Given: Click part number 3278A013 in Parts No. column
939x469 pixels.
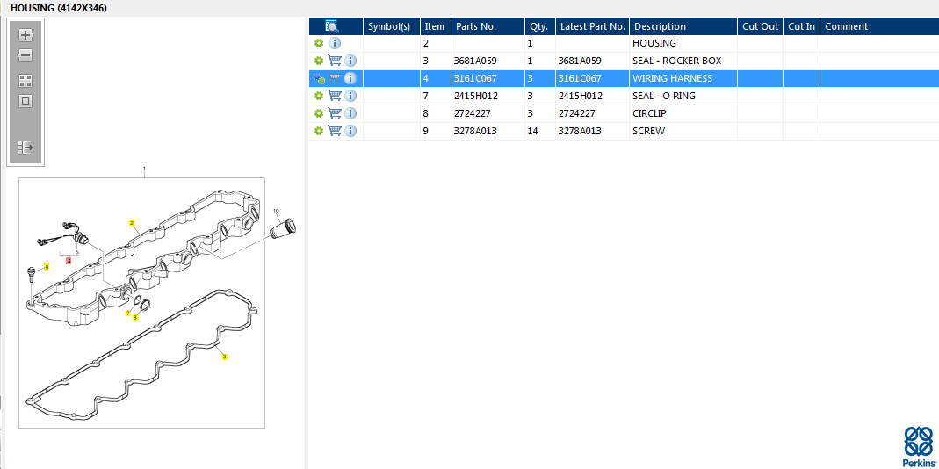Looking at the screenshot, I should coord(476,131).
